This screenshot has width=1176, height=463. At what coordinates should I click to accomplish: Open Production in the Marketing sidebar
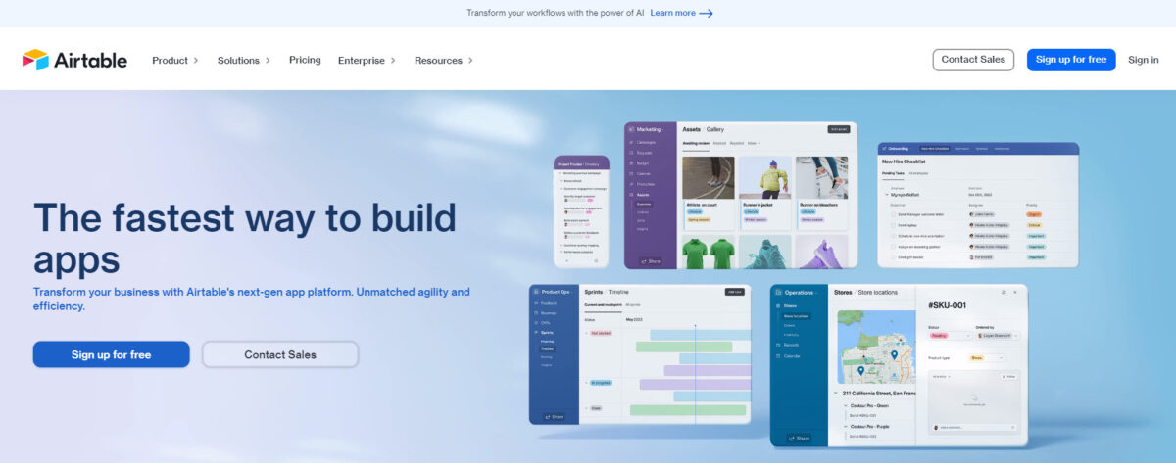click(646, 184)
